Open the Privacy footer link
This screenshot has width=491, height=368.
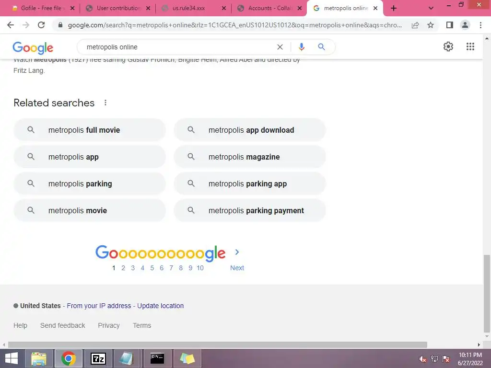pos(109,325)
